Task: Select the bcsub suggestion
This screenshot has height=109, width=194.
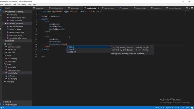Action: click(x=88, y=49)
